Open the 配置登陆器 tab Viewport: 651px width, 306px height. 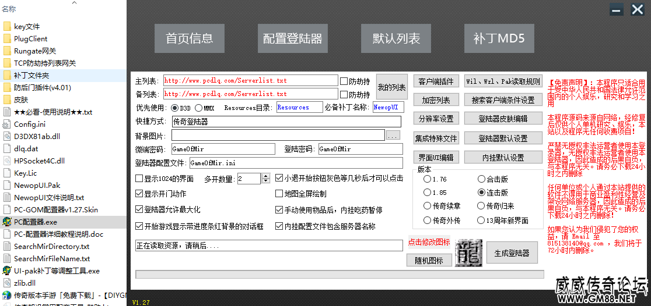tap(292, 39)
